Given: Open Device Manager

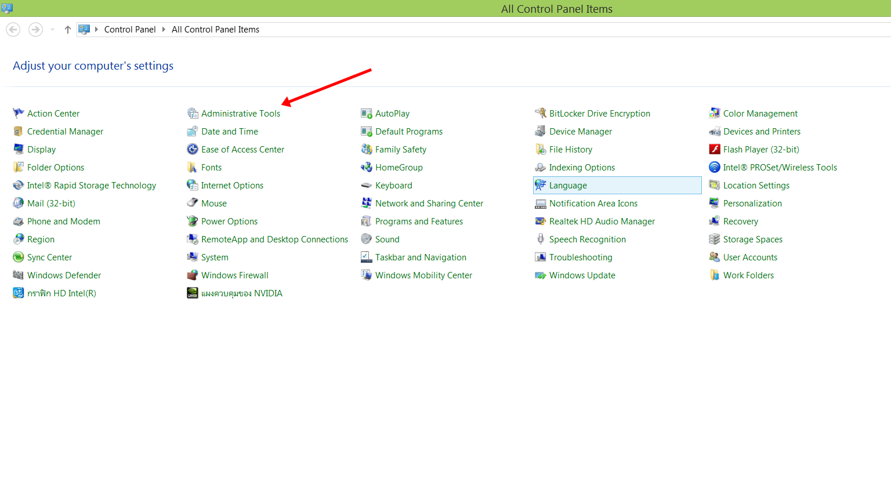Looking at the screenshot, I should [580, 131].
